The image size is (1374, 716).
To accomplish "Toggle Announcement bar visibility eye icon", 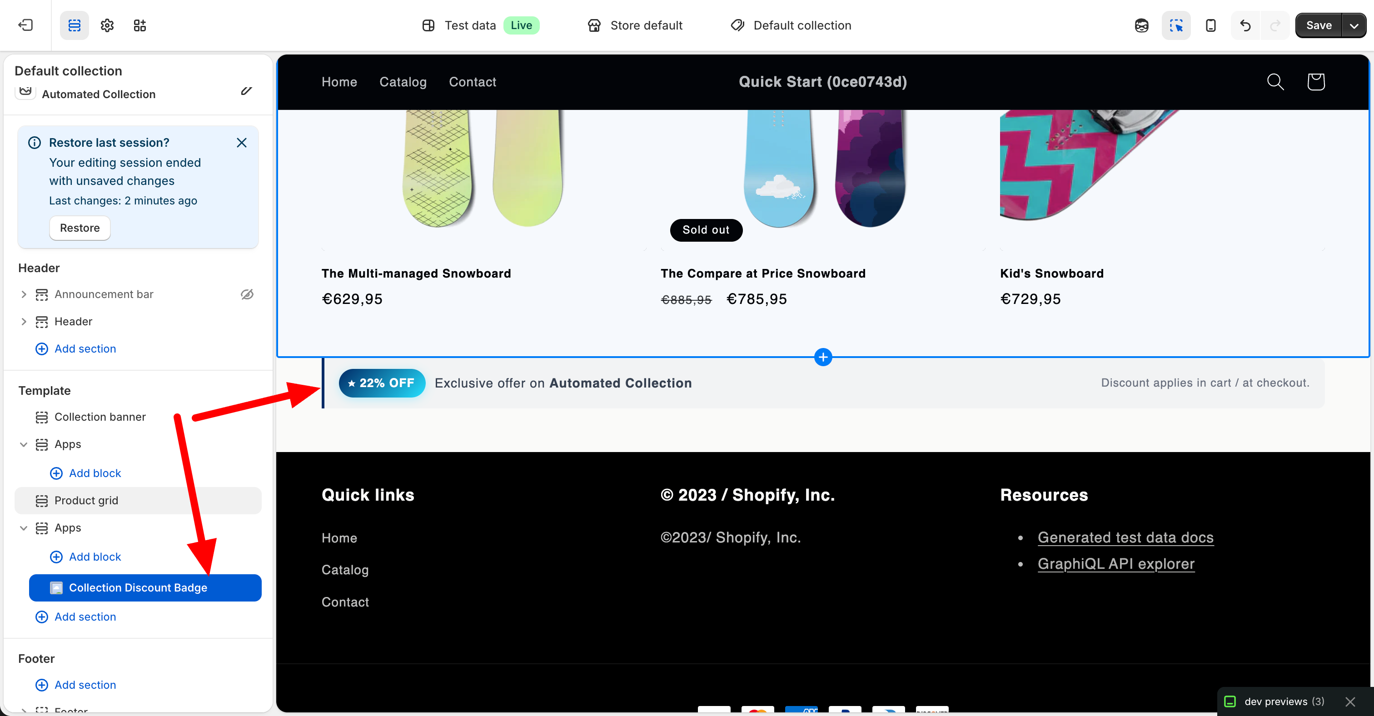I will tap(247, 294).
